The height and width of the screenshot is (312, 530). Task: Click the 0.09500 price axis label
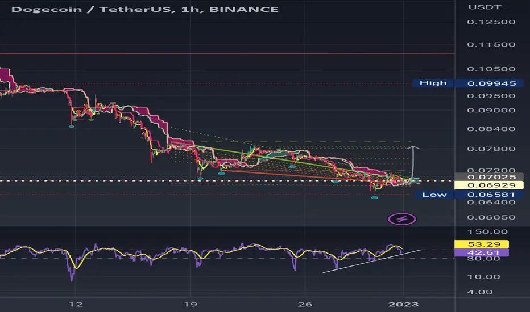[491, 96]
